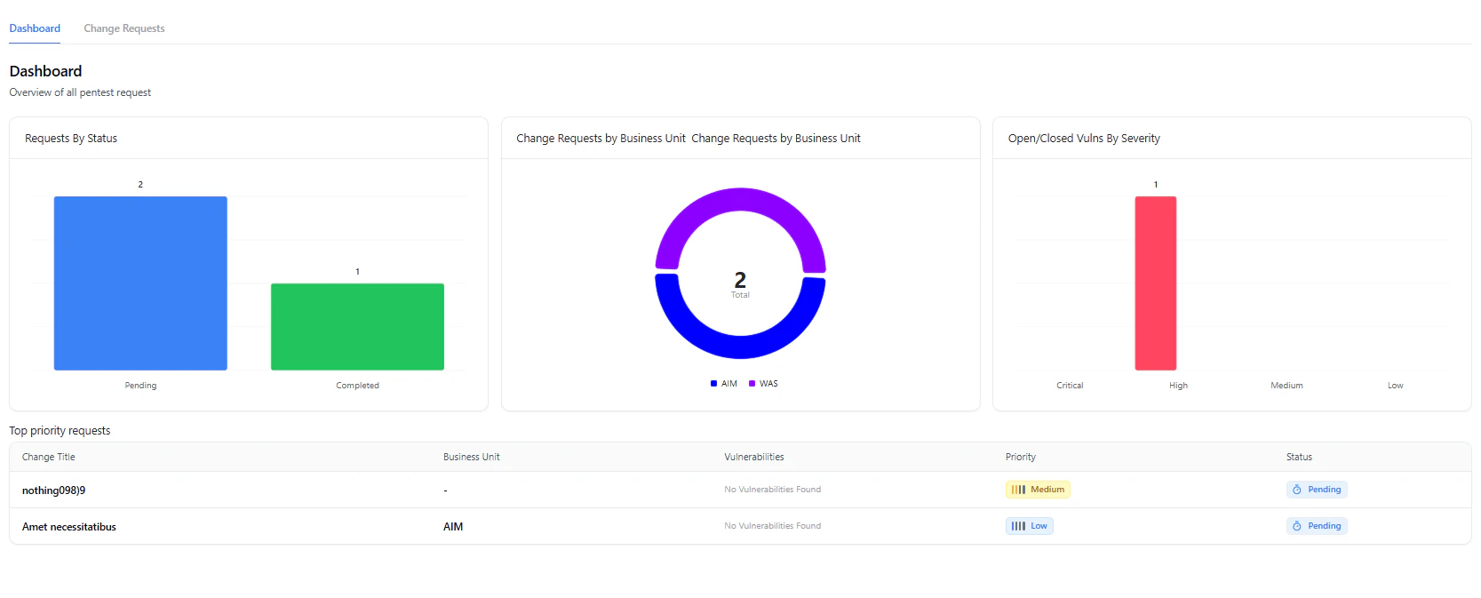Click the green Completed bar in chart
This screenshot has height=598, width=1481.
coord(357,327)
